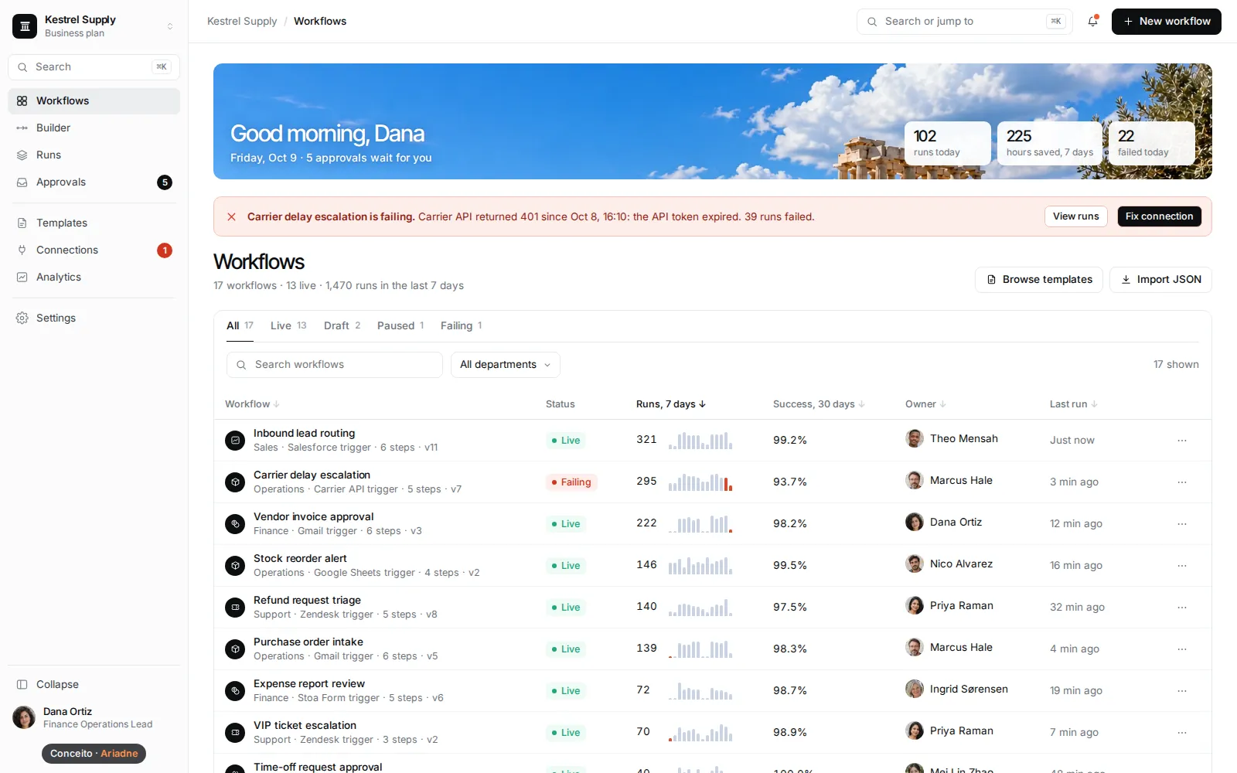Focus the Search or jump to field
This screenshot has width=1237, height=773.
(x=965, y=22)
